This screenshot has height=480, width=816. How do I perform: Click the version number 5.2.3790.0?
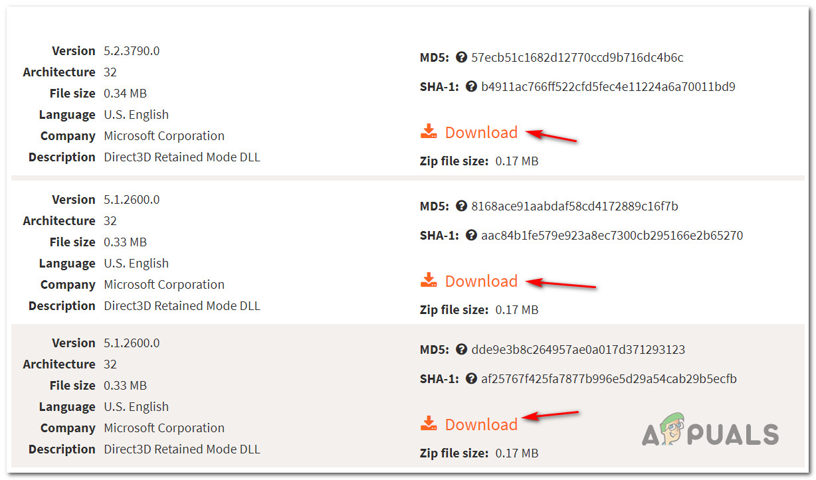(132, 51)
